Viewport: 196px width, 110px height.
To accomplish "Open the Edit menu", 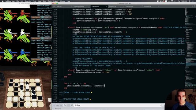I will (x=22, y=1).
